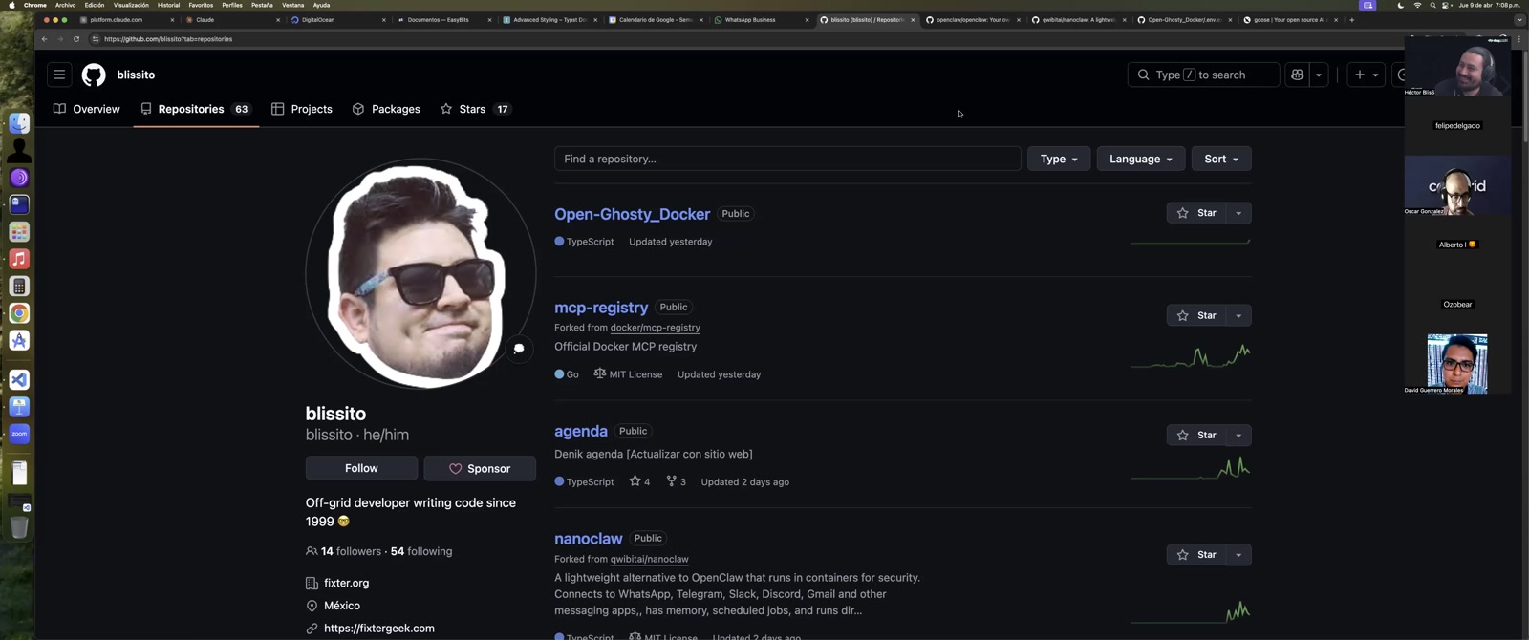Switch to the Stars tab
1529x640 pixels.
pos(473,109)
